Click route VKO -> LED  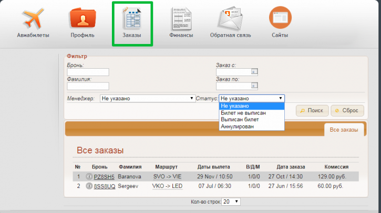[x=167, y=186]
